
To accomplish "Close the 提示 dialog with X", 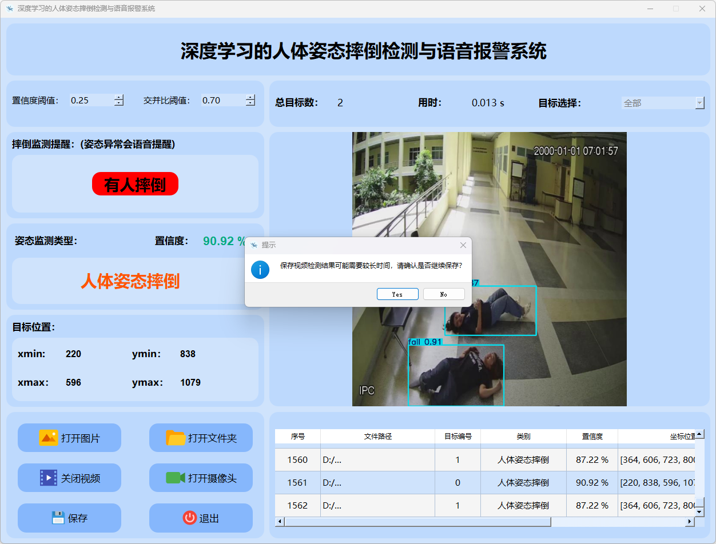I will pyautogui.click(x=463, y=245).
